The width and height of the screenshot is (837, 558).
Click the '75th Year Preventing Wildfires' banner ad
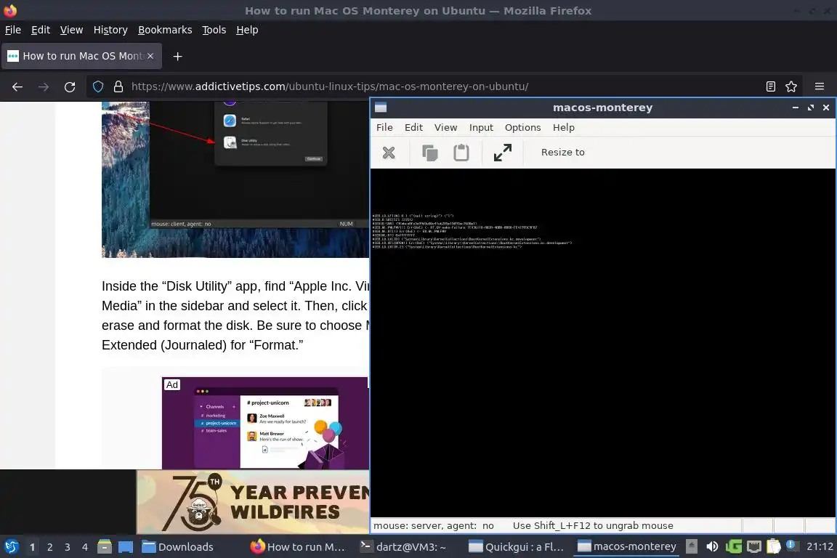(253, 502)
